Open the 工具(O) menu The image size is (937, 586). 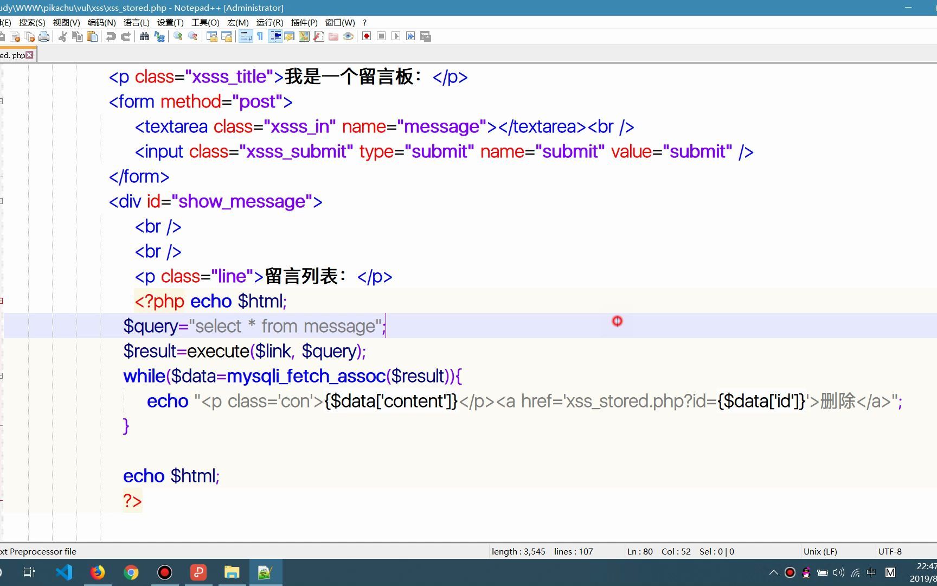tap(205, 22)
